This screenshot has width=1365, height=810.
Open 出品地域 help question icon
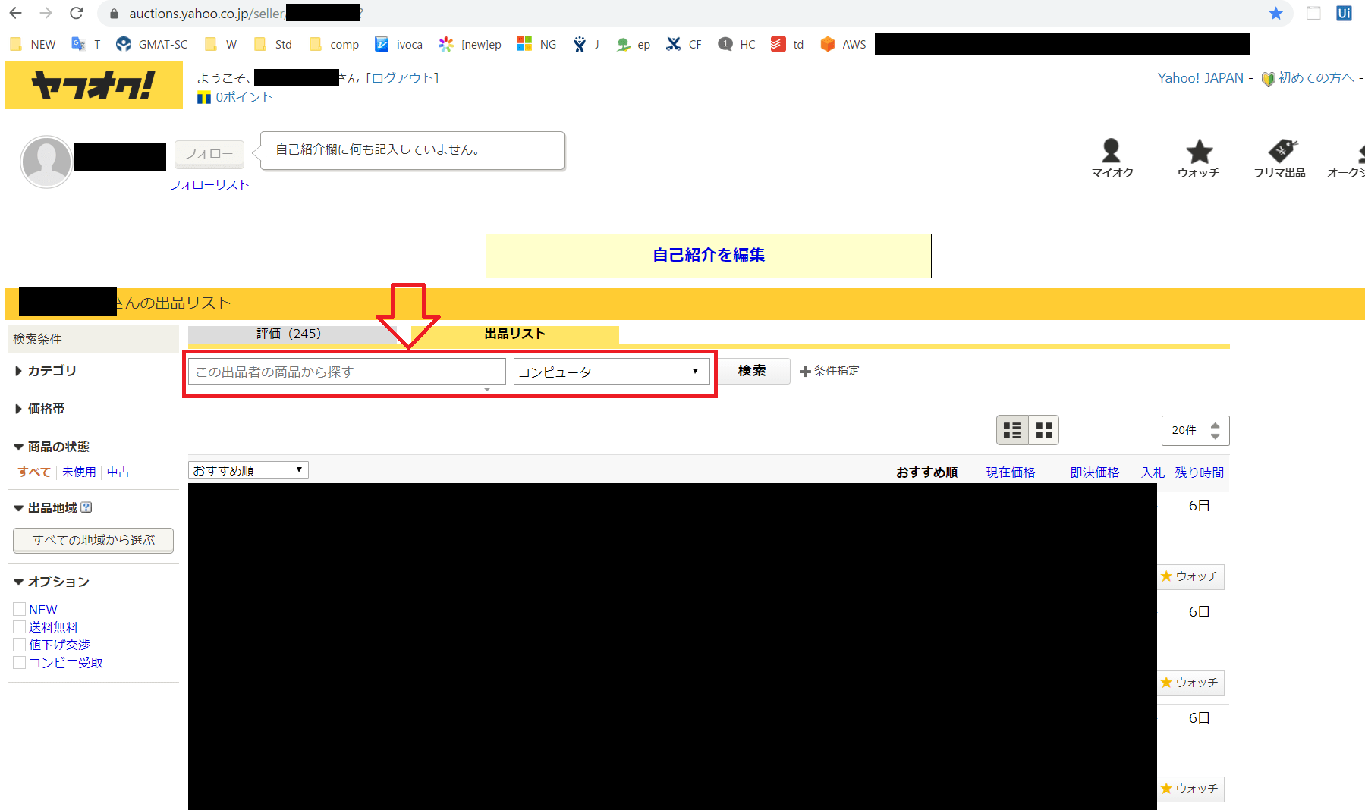point(86,507)
